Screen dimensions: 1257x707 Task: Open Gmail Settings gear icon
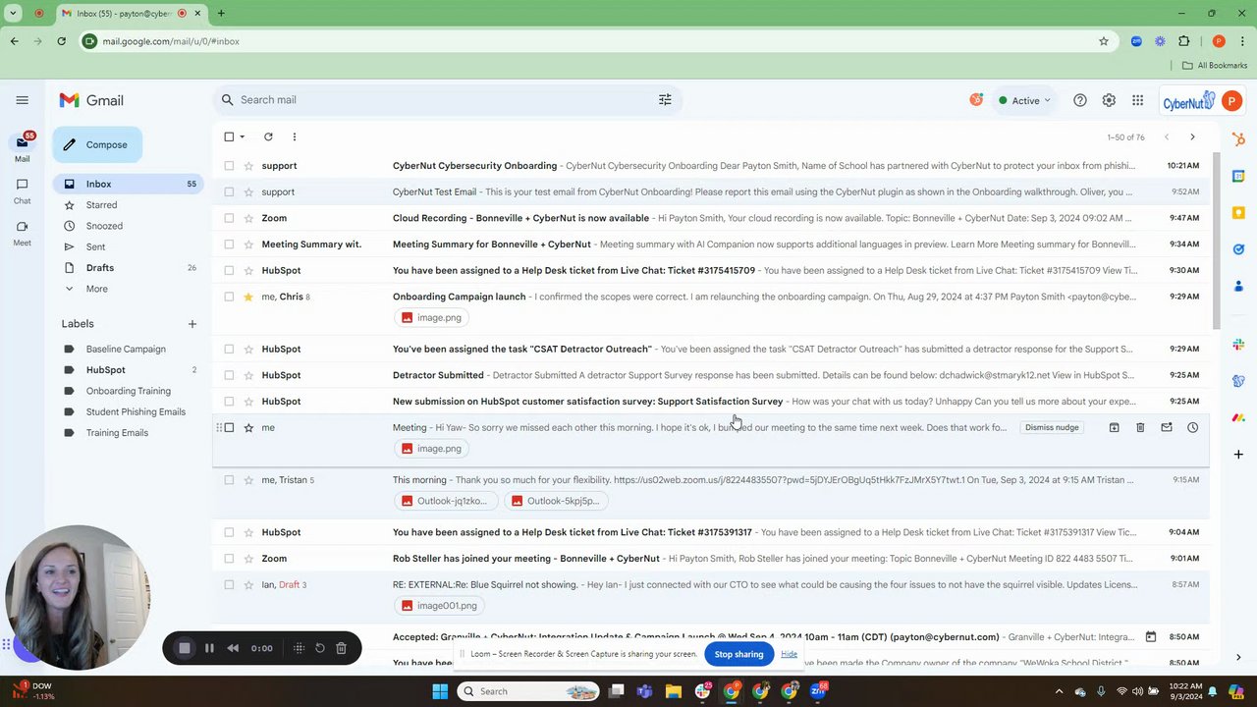point(1109,100)
